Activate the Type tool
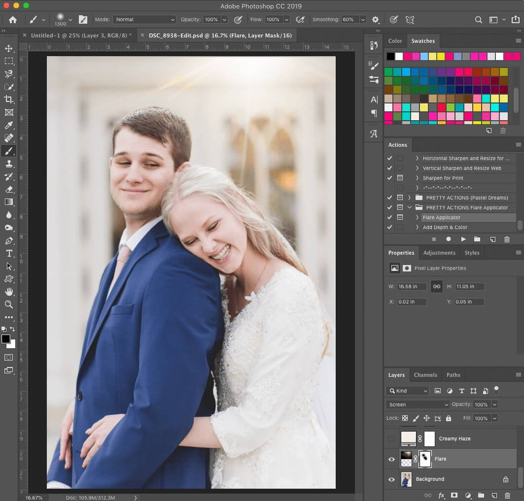 pyautogui.click(x=8, y=253)
